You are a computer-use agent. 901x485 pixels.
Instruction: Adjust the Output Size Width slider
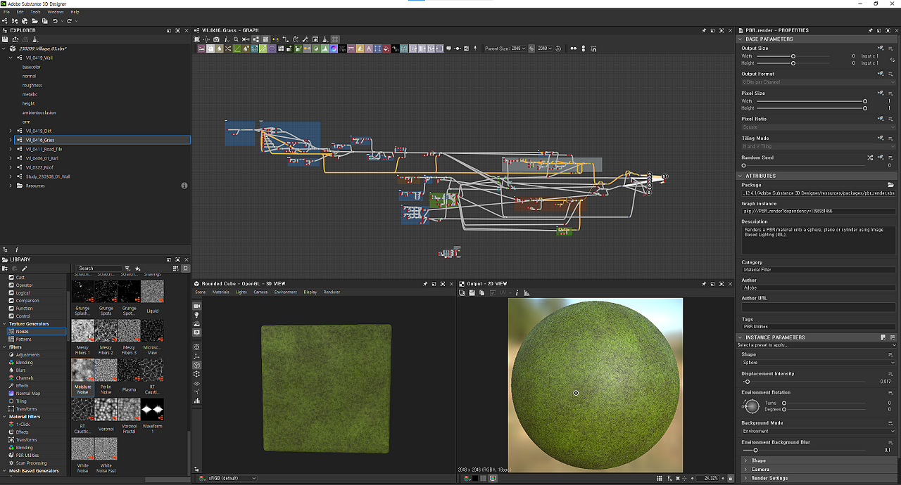tap(793, 56)
